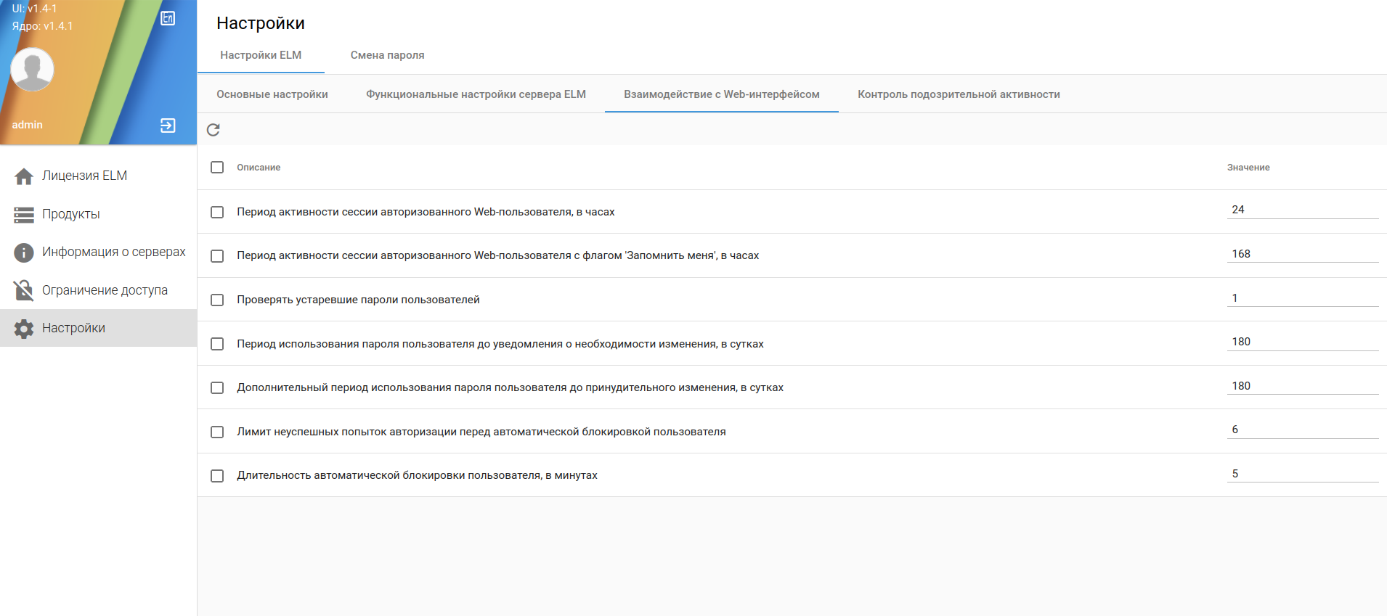Edit the session period value 24
The width and height of the screenshot is (1387, 616).
point(1303,210)
